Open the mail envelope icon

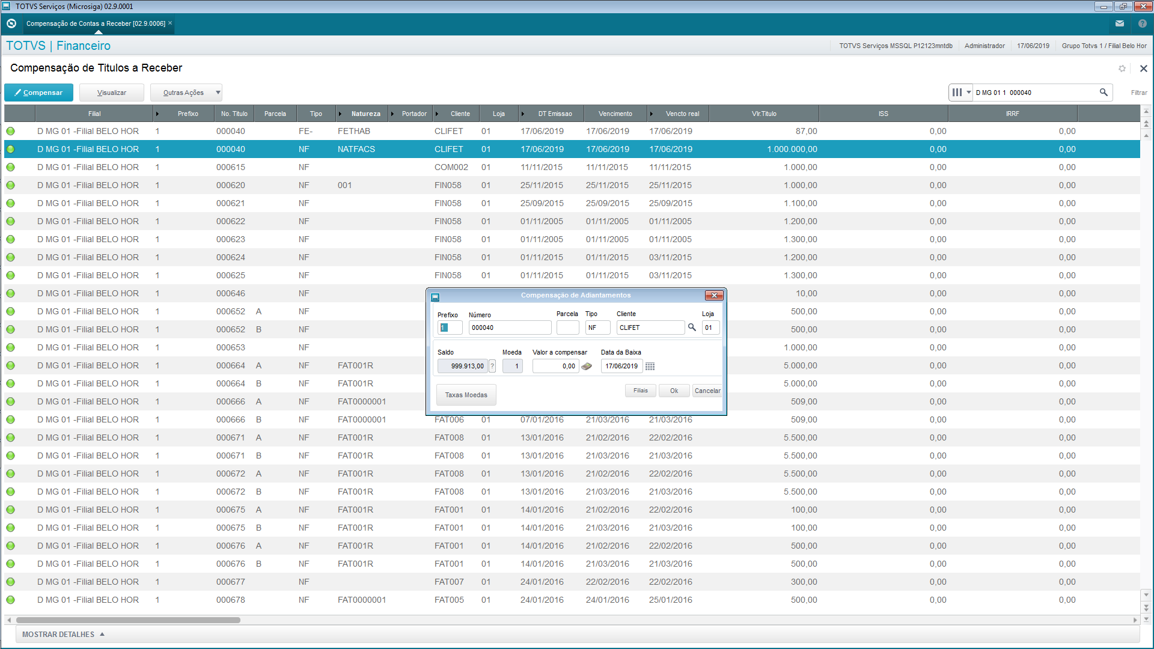(x=1120, y=23)
